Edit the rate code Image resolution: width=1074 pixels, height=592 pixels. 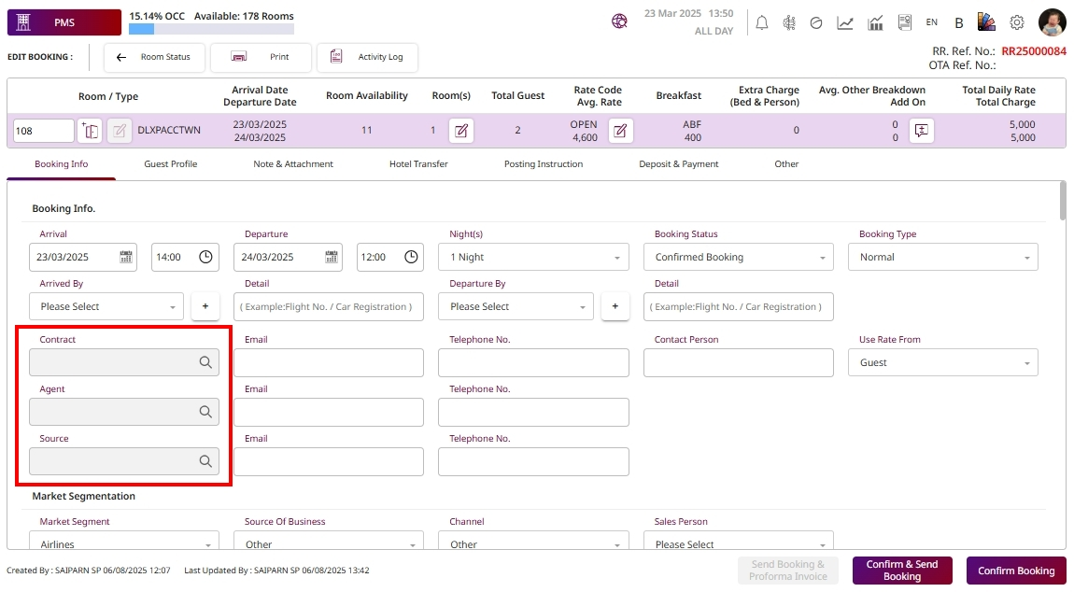click(x=620, y=131)
